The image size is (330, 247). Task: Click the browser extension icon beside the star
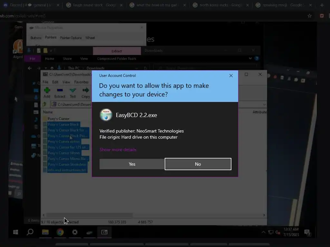click(x=322, y=16)
